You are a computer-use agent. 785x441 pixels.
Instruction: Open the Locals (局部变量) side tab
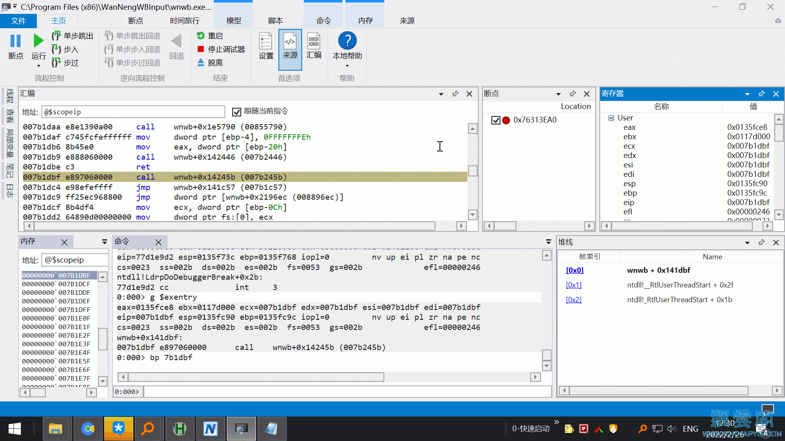[x=10, y=143]
